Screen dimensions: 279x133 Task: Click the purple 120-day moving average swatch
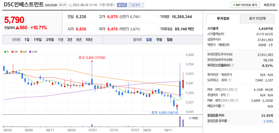point(30,52)
